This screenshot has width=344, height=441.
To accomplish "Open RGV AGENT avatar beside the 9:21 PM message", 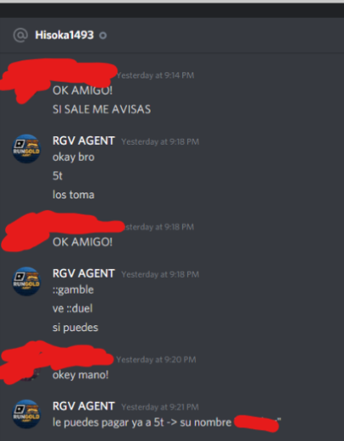I will point(26,414).
